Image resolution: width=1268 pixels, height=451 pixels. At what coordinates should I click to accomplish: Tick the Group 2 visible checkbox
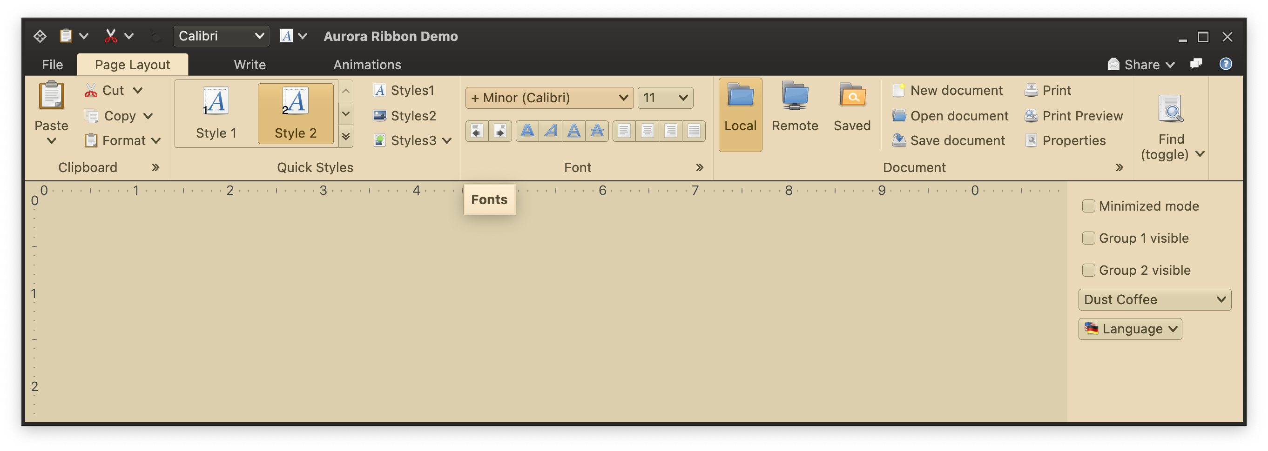1088,270
